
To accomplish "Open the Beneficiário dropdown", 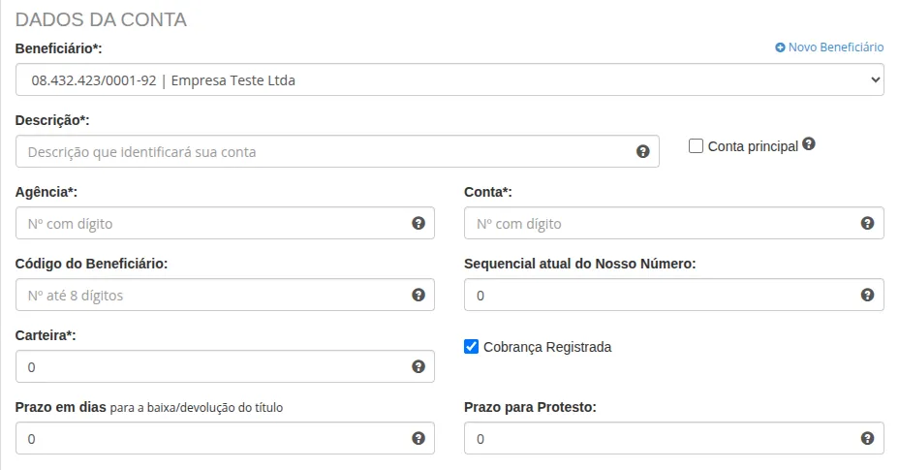I will pos(449,79).
